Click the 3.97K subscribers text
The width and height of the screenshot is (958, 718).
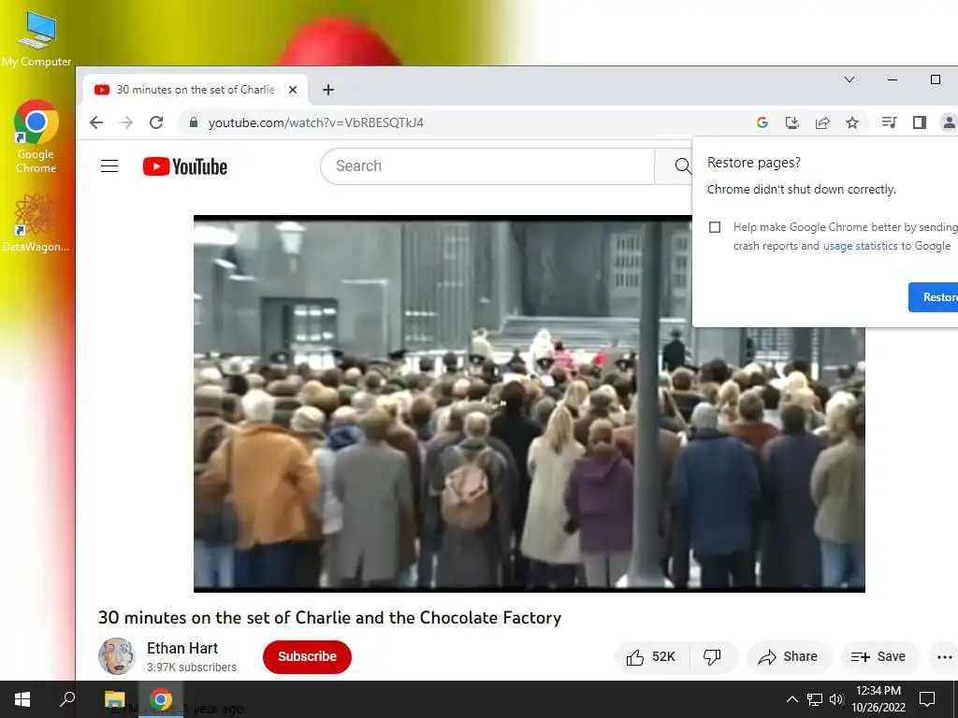[191, 668]
